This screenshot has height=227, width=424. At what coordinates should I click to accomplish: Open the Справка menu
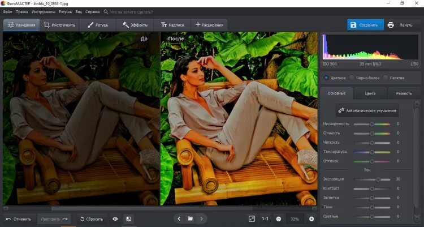[x=93, y=12]
